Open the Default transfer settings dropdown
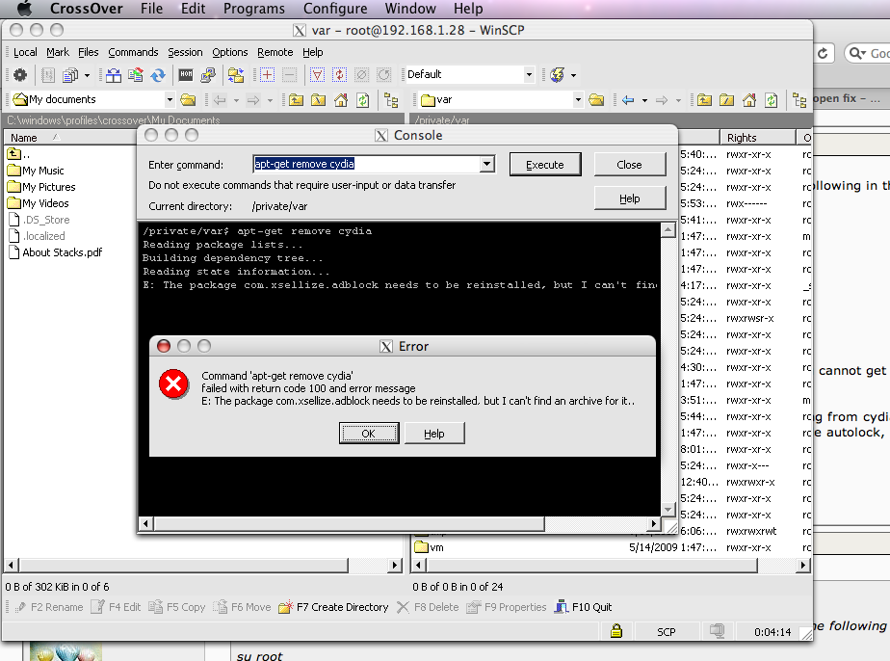The image size is (890, 661). (x=529, y=74)
